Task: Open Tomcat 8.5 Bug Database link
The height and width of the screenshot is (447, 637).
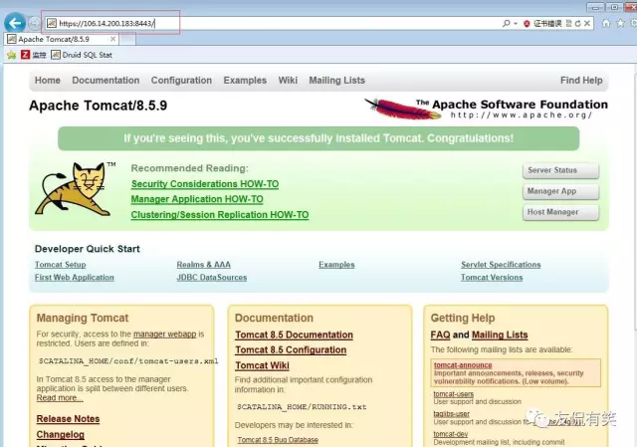Action: 278,440
